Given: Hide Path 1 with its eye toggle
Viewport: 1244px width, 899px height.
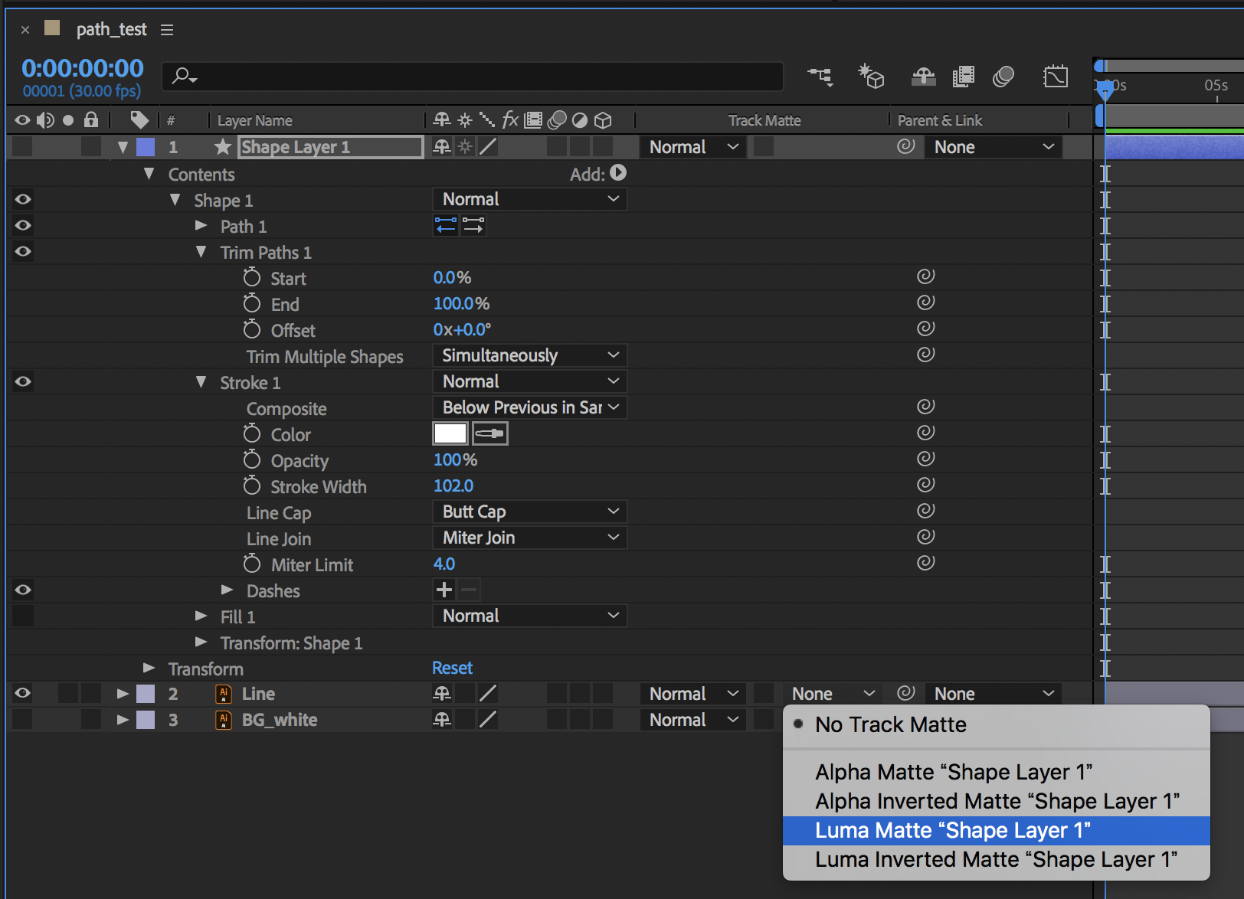Looking at the screenshot, I should (x=23, y=225).
